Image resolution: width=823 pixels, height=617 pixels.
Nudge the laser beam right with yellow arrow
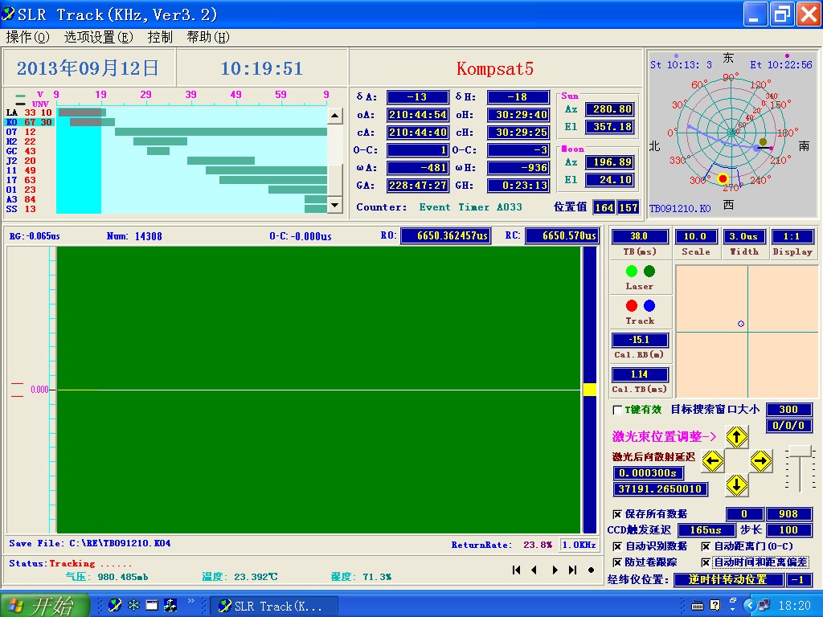click(x=760, y=461)
